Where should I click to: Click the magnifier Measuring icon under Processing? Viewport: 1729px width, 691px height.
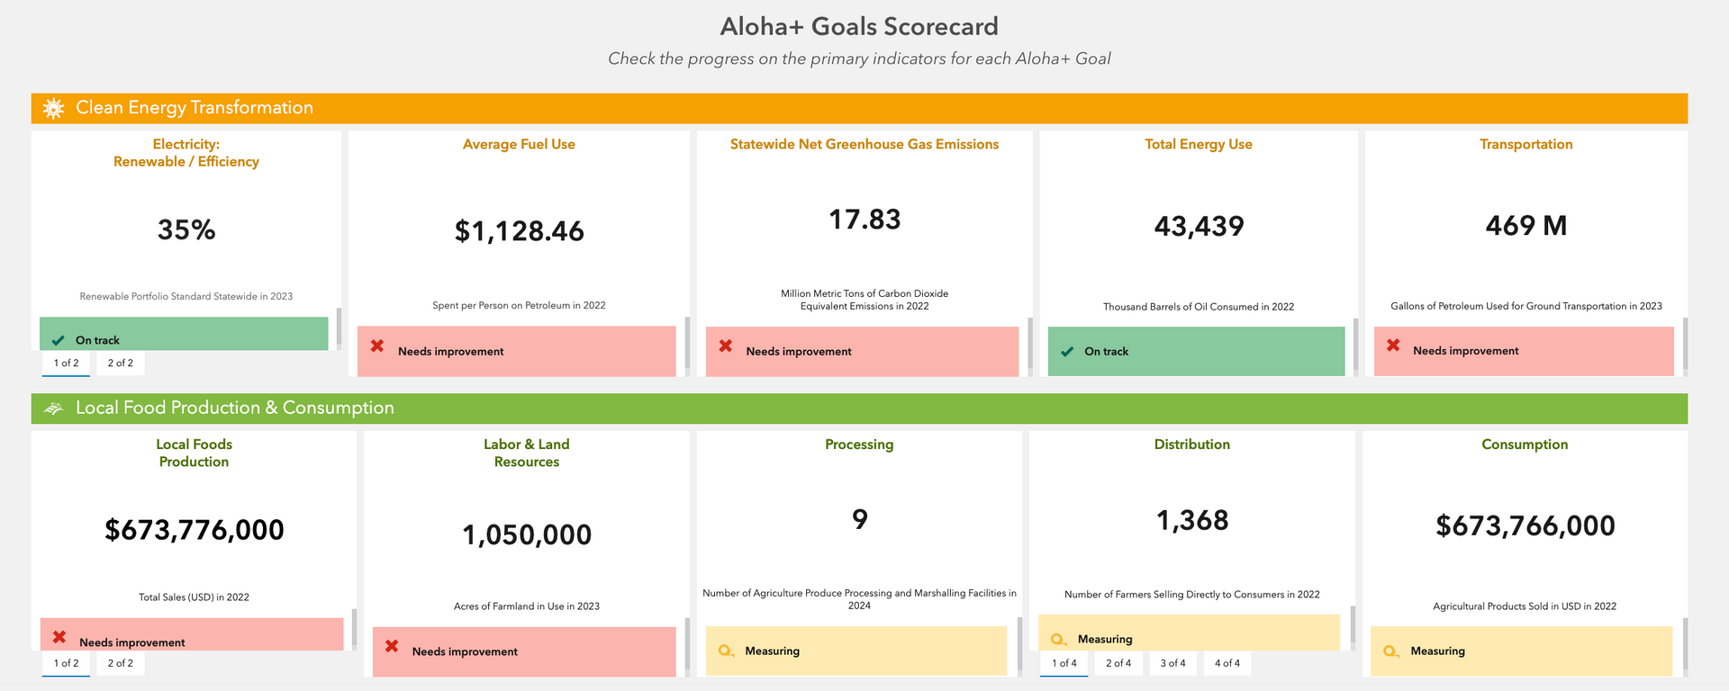pyautogui.click(x=726, y=651)
